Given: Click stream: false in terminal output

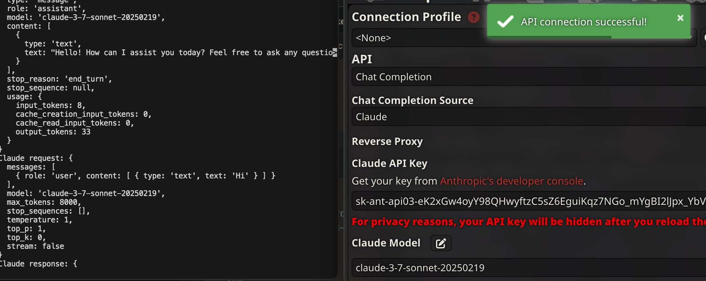Looking at the screenshot, I should 35,246.
